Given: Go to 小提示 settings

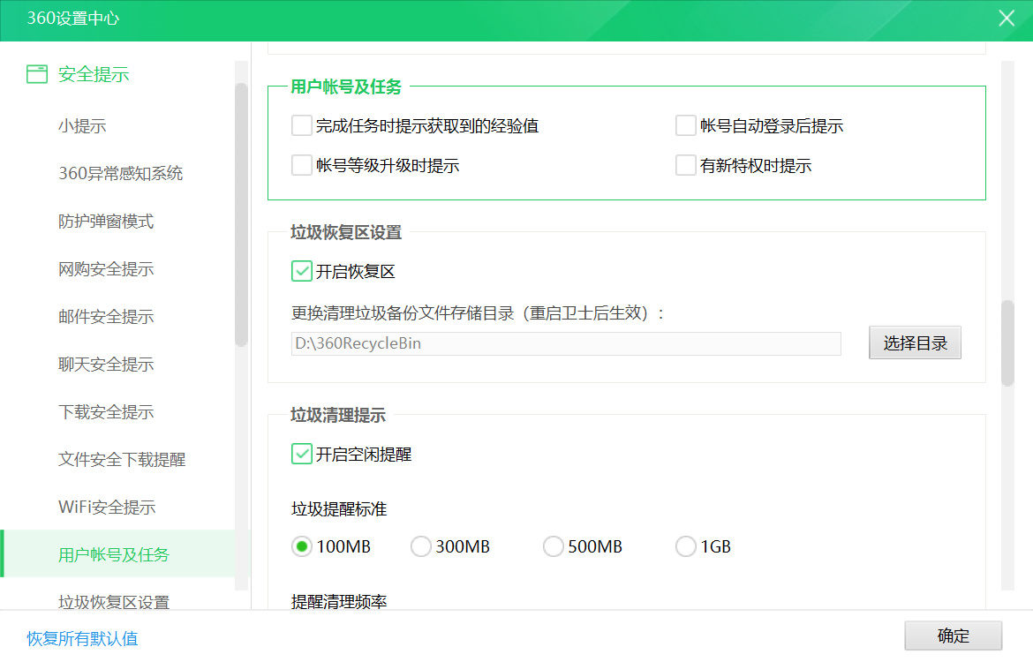Looking at the screenshot, I should coord(82,126).
